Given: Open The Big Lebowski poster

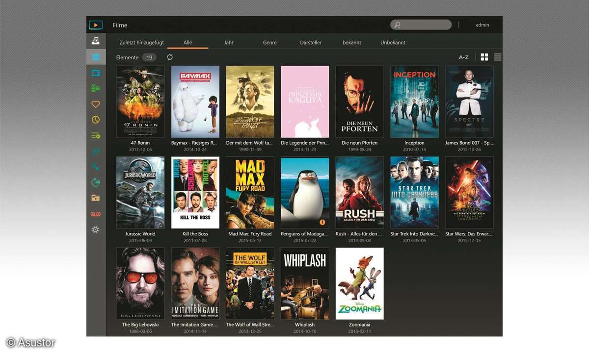Looking at the screenshot, I should coord(140,283).
